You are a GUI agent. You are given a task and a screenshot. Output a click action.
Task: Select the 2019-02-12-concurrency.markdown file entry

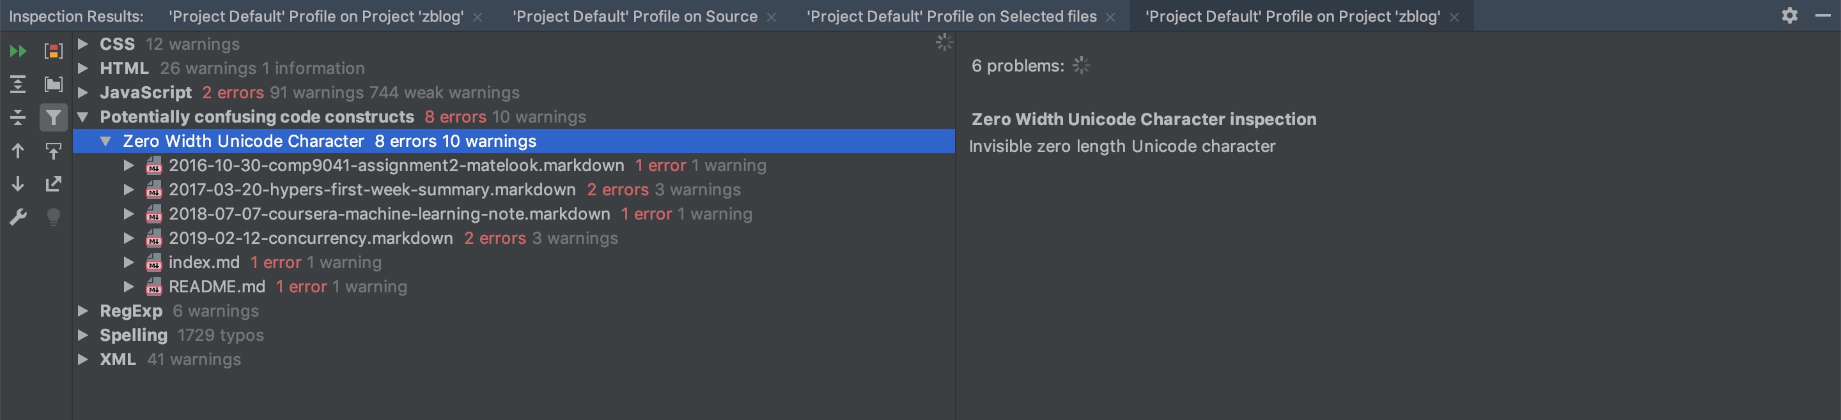310,238
